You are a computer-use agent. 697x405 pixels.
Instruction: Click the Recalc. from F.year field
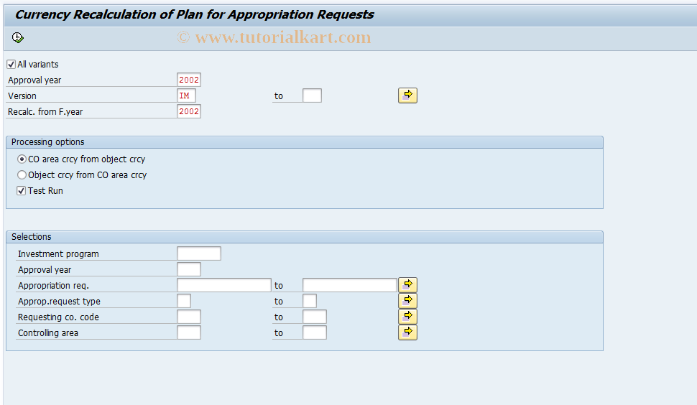click(189, 111)
